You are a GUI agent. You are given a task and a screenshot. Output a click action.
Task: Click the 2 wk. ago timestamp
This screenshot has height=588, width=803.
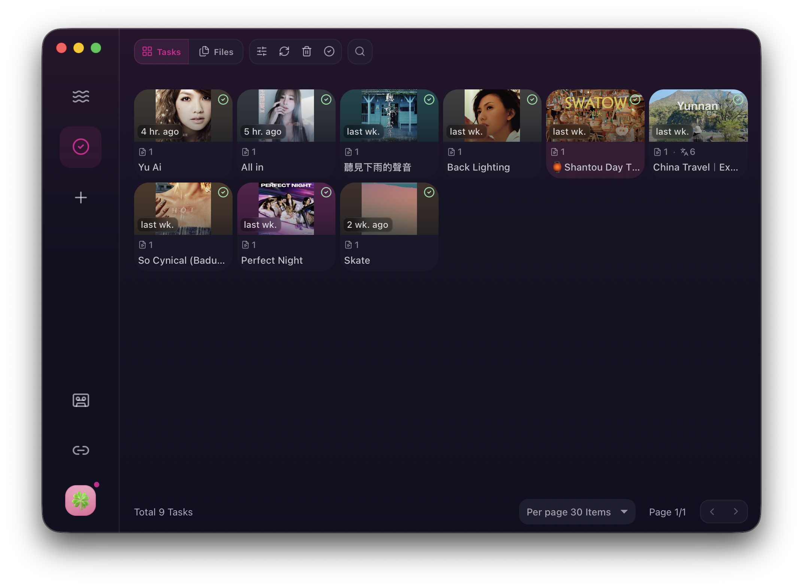coord(367,225)
